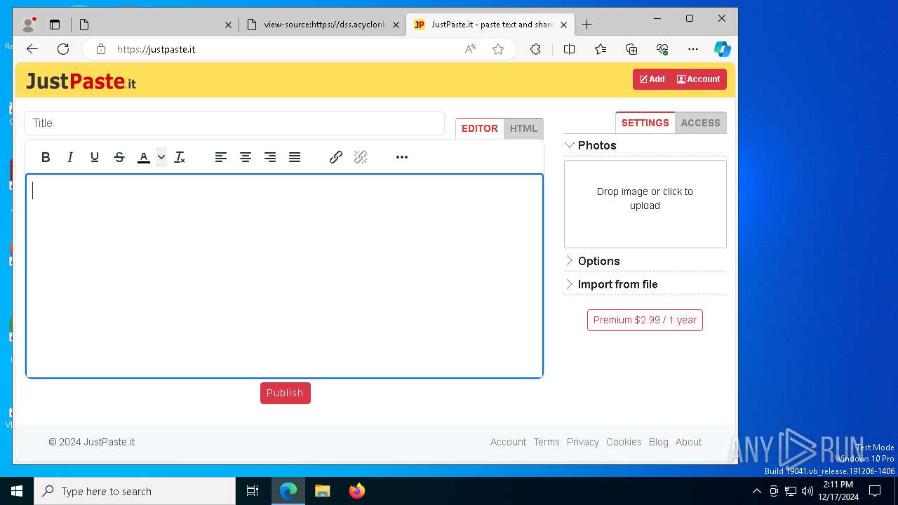Image resolution: width=898 pixels, height=505 pixels.
Task: Justify the text alignment
Action: [295, 157]
